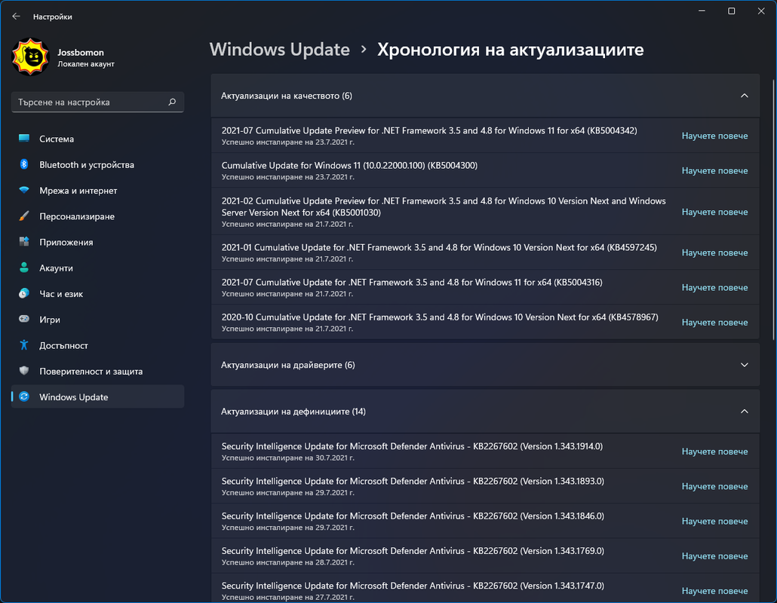This screenshot has width=777, height=603.
Task: Select the 2021-07 Cumulative Update KB5004316 title
Action: pyautogui.click(x=412, y=282)
